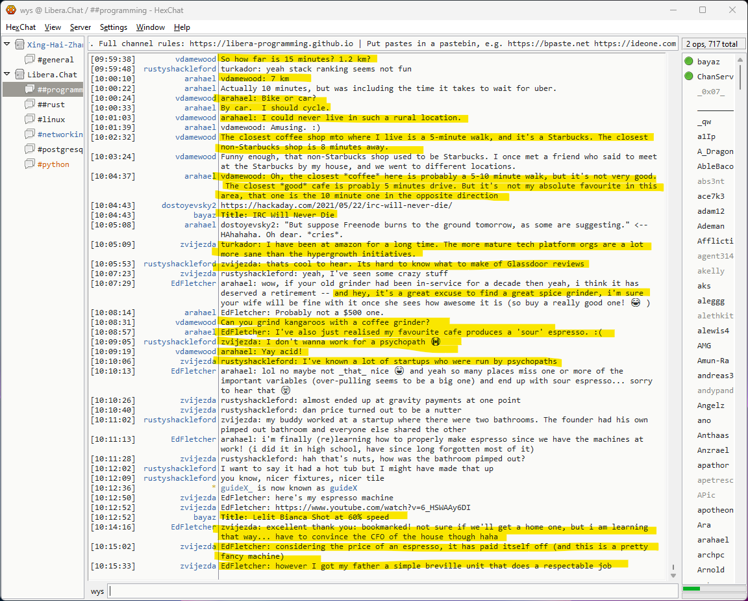
Task: Click the #postgresql channel icon
Action: click(29, 149)
